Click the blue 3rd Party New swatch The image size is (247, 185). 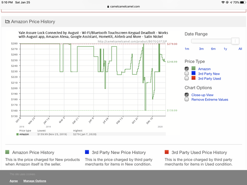tap(194, 73)
